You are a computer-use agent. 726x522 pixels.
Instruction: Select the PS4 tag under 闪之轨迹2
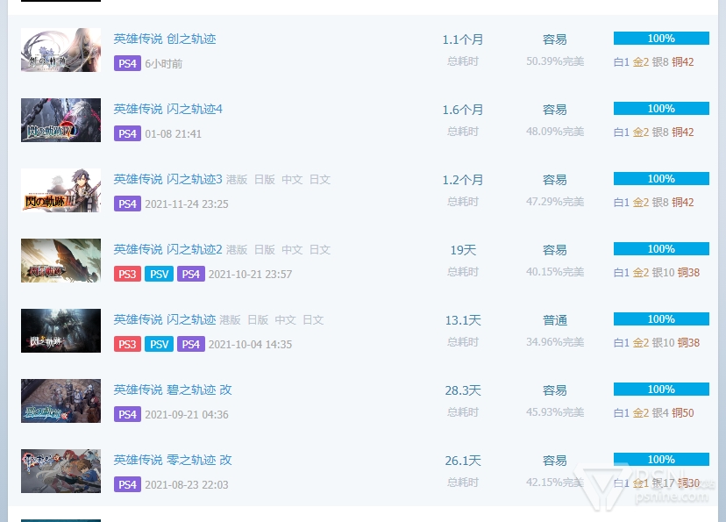pos(191,275)
